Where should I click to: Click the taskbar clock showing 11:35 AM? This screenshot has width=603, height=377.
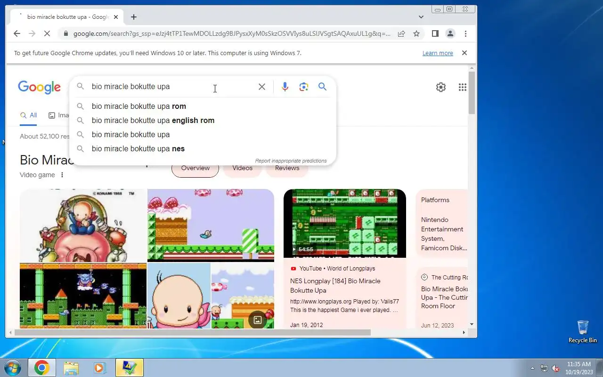(579, 368)
